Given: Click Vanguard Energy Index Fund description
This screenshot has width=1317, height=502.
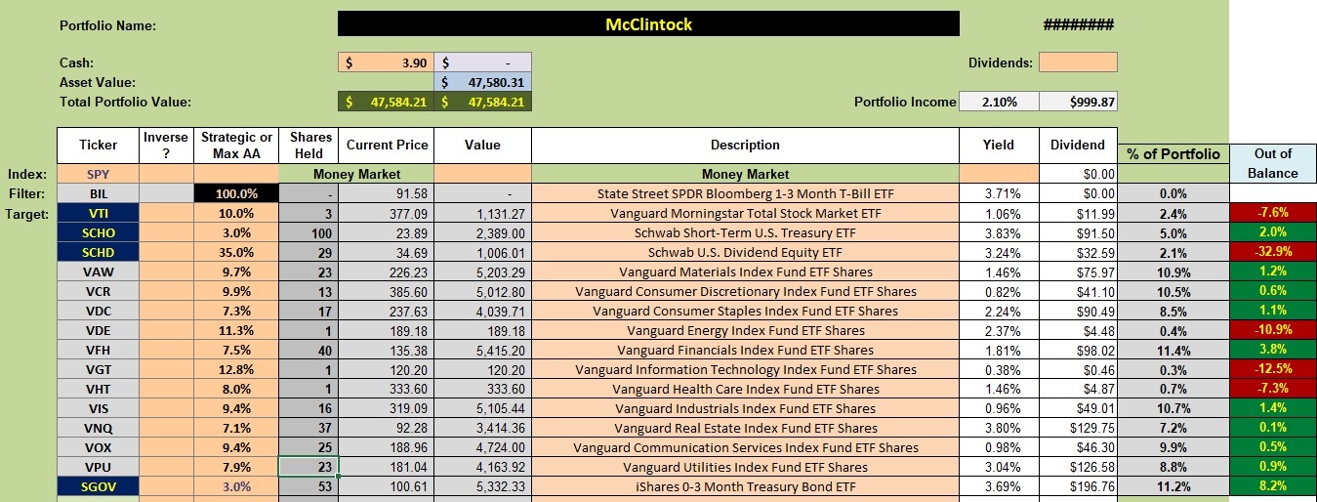Looking at the screenshot, I should coord(745,330).
